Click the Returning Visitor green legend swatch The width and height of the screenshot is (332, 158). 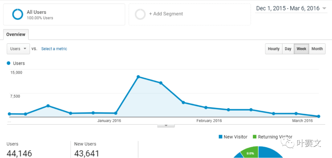tap(255, 137)
